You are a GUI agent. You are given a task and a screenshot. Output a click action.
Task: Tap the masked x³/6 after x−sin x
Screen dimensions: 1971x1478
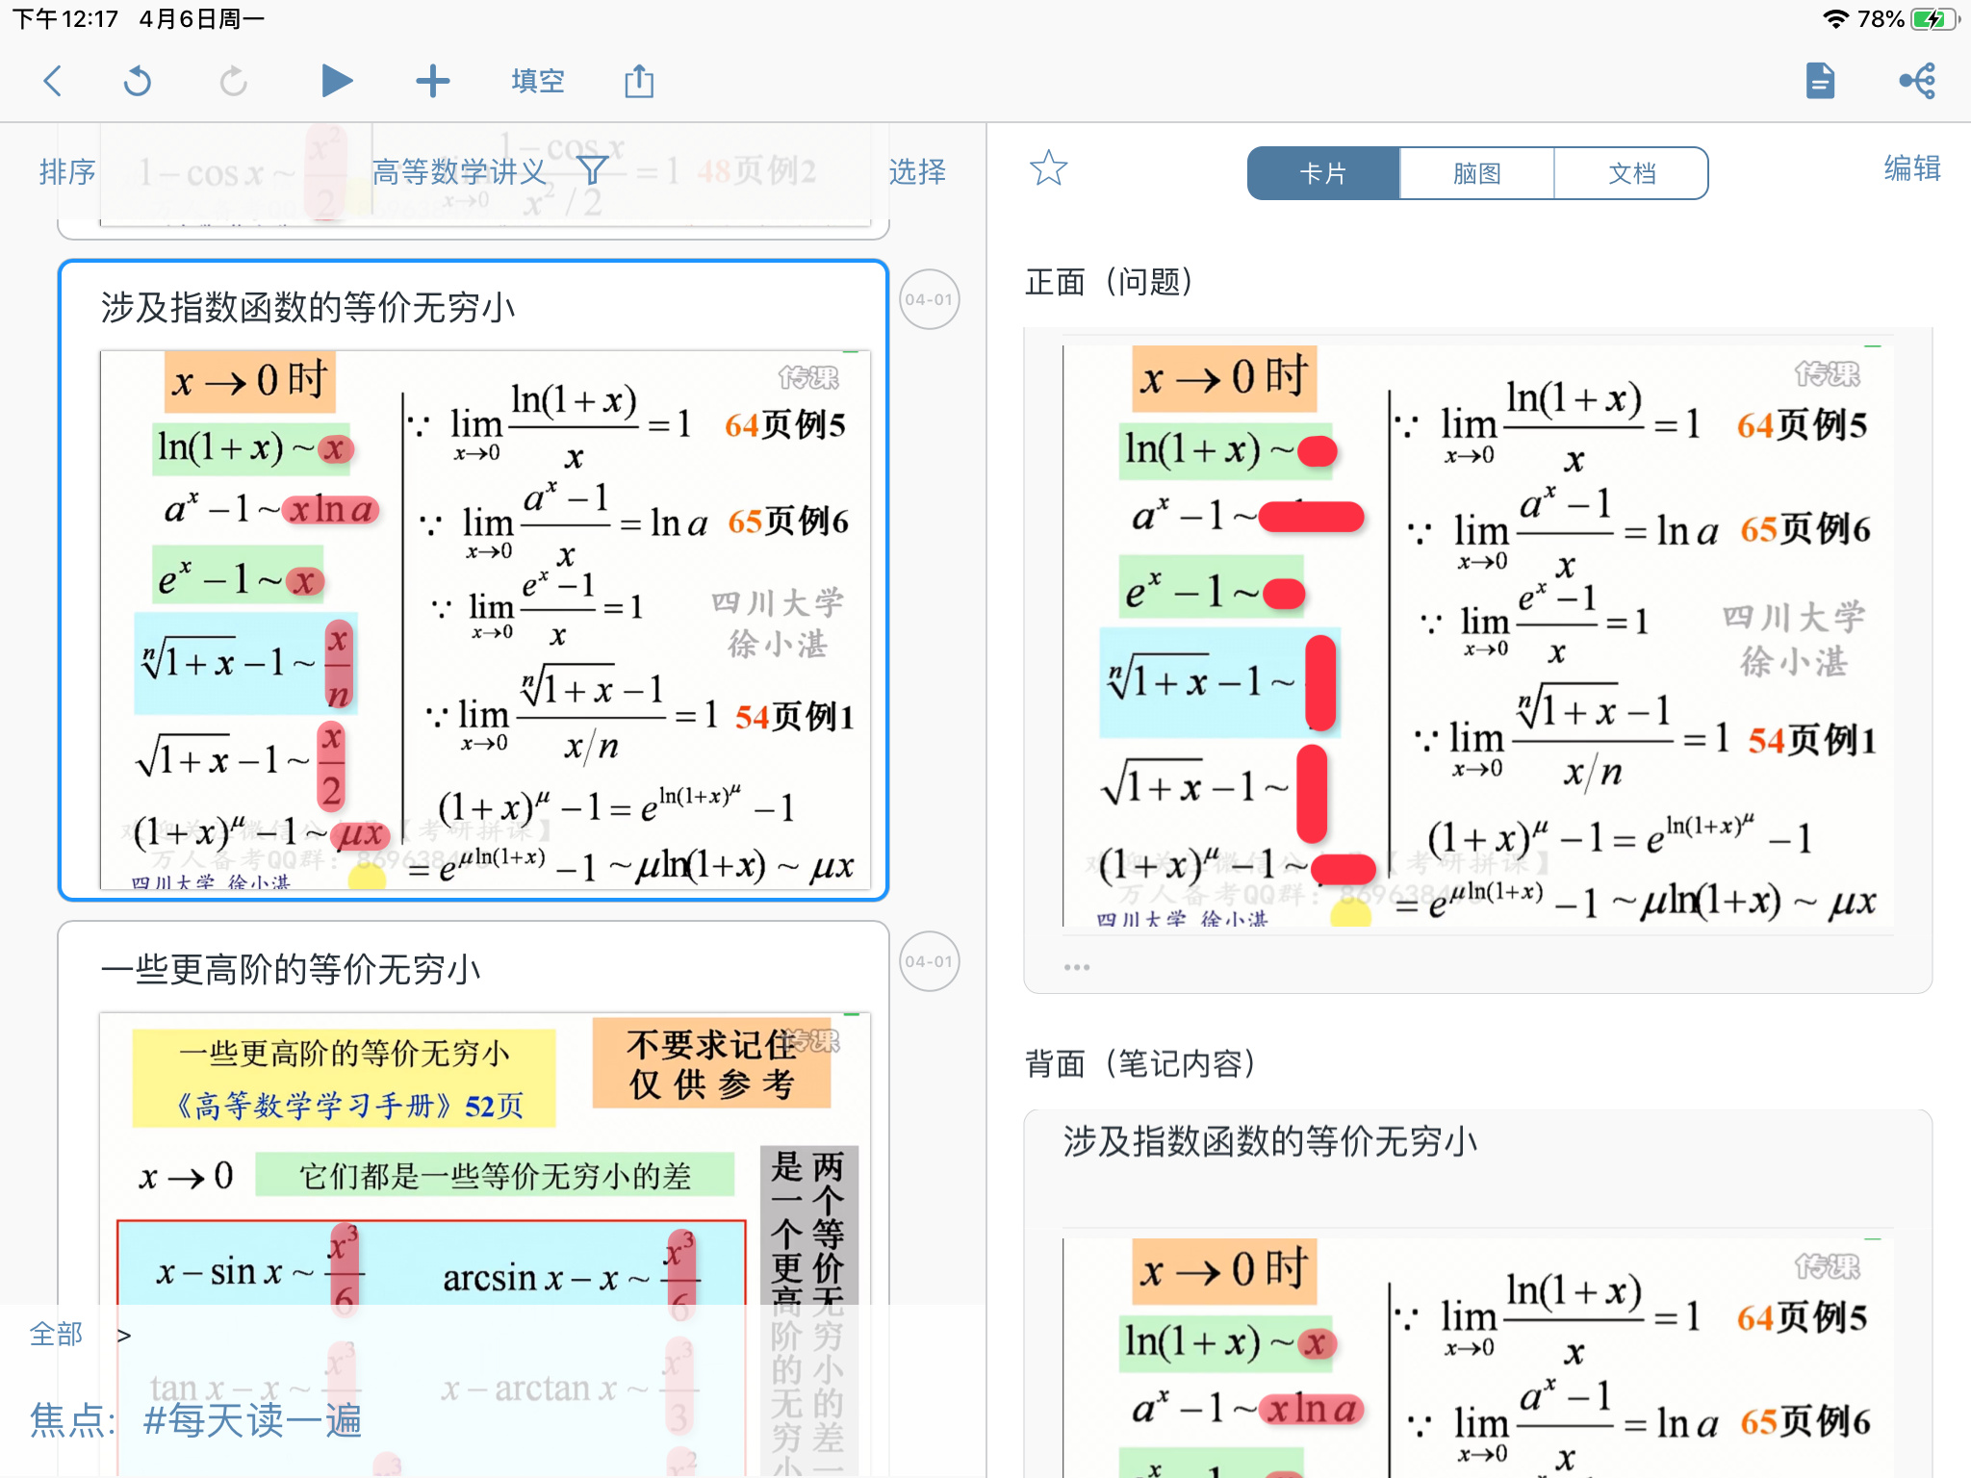click(345, 1269)
